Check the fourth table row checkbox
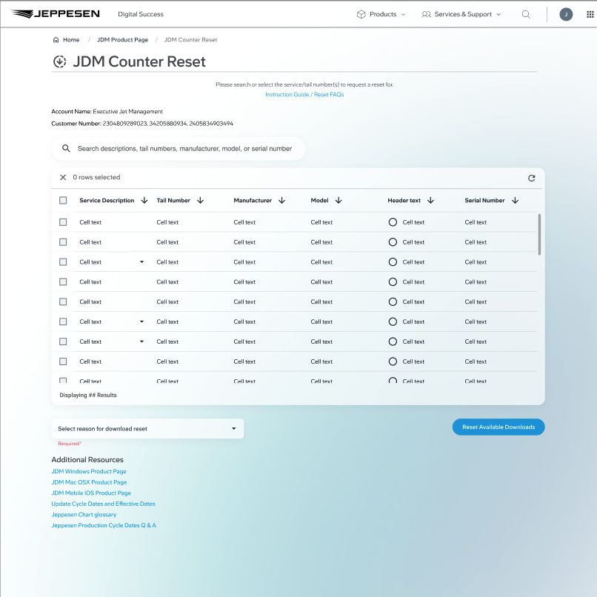597x597 pixels. click(63, 281)
